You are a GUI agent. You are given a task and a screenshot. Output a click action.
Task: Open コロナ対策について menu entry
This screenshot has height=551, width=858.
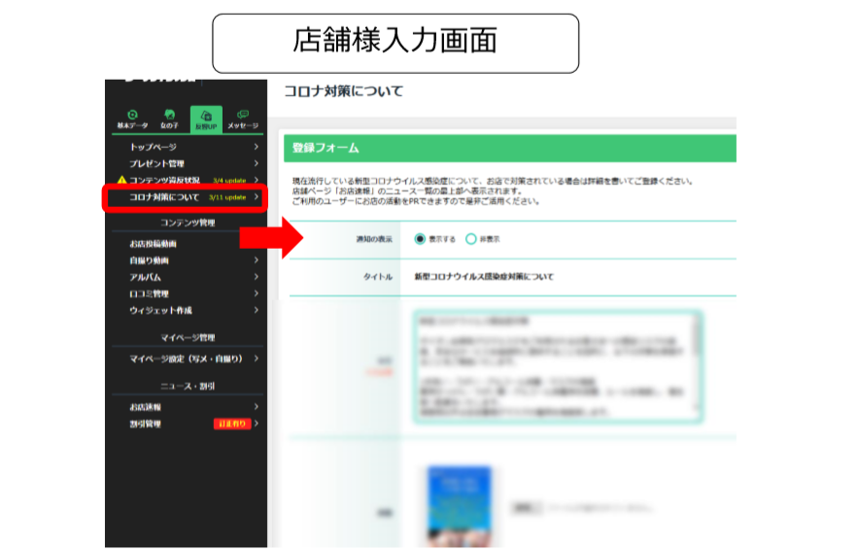click(x=164, y=197)
